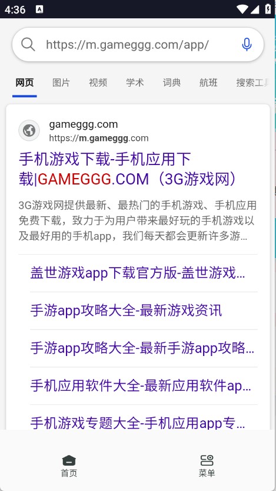Tap the keyboard indicator in status bar
Screen dimensions: 276x491
[39, 9]
